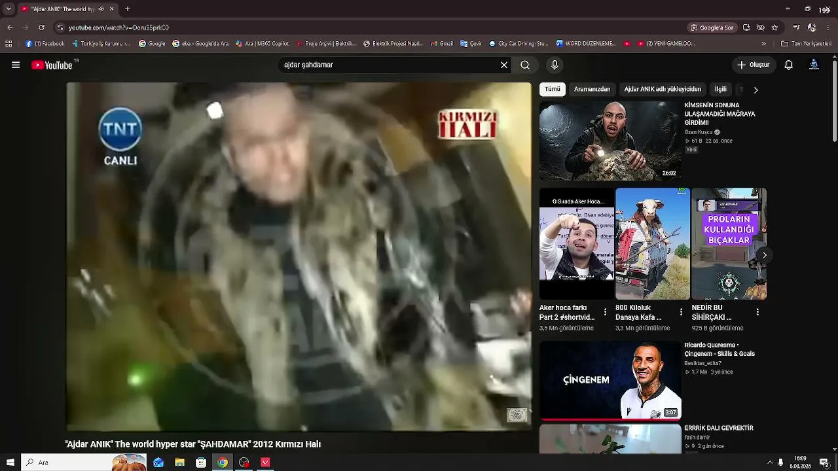
Task: Open the 'Aker hoca farkı' Short thumbnail
Action: pyautogui.click(x=576, y=244)
